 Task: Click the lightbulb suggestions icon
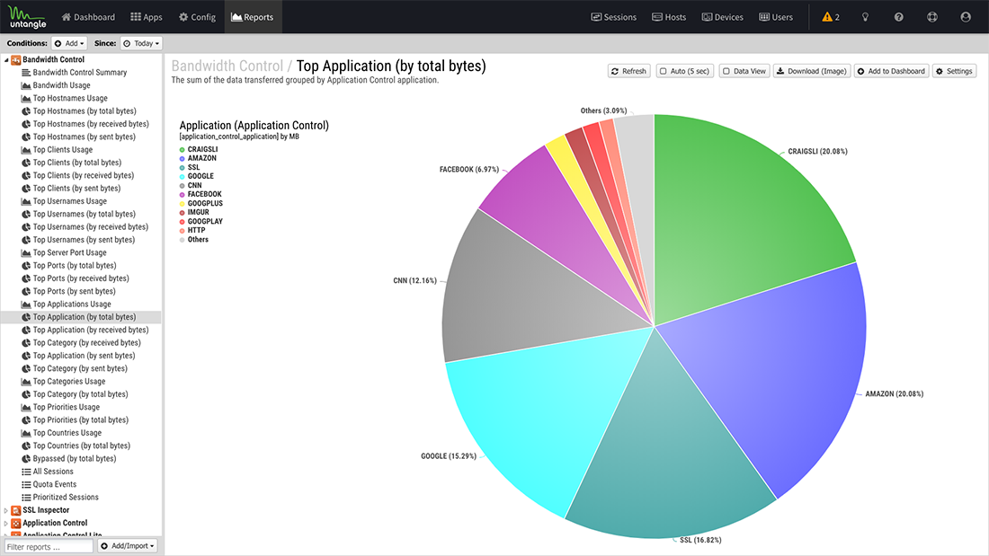pos(865,17)
